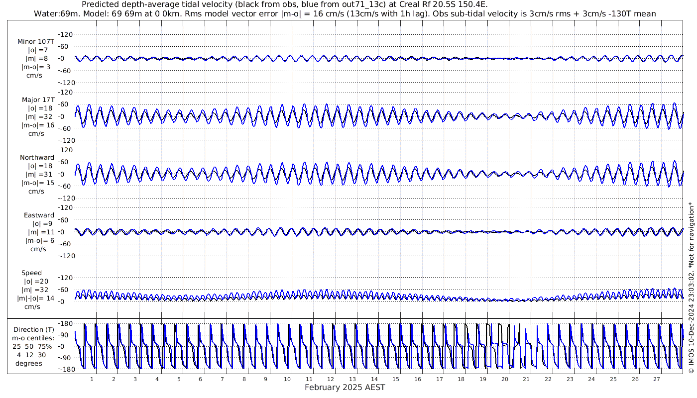Image resolution: width=697 pixels, height=398 pixels.
Task: Click the 'm-o centiles:' label
Action: coord(34,338)
